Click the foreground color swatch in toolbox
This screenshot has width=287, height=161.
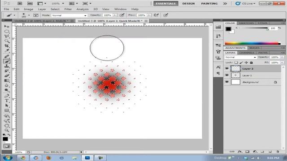coord(5,139)
